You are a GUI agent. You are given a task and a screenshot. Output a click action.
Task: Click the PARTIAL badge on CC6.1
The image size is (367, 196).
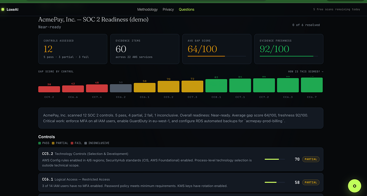tap(311, 182)
